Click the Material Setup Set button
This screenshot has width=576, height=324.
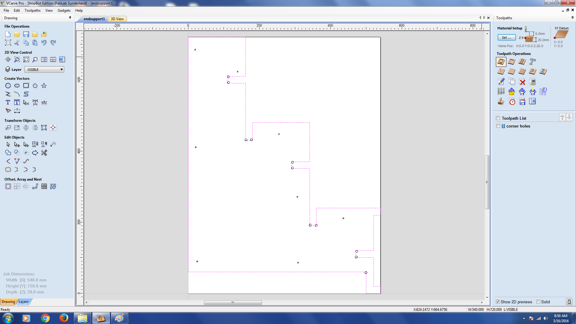coord(507,37)
